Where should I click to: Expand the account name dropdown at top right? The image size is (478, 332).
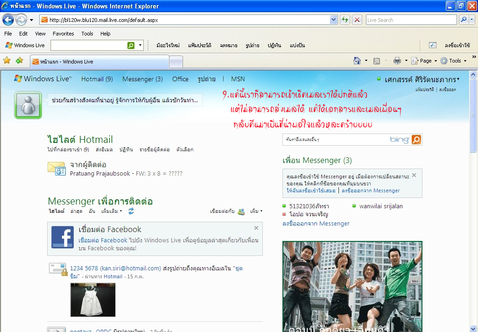pos(458,79)
